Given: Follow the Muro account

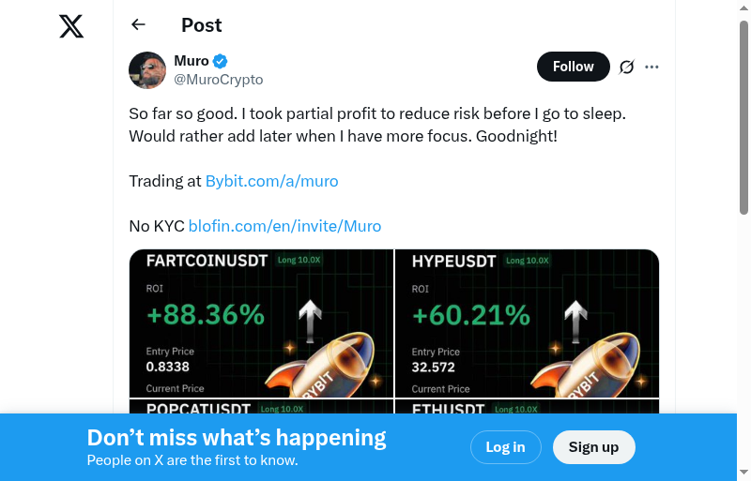Looking at the screenshot, I should tap(573, 67).
